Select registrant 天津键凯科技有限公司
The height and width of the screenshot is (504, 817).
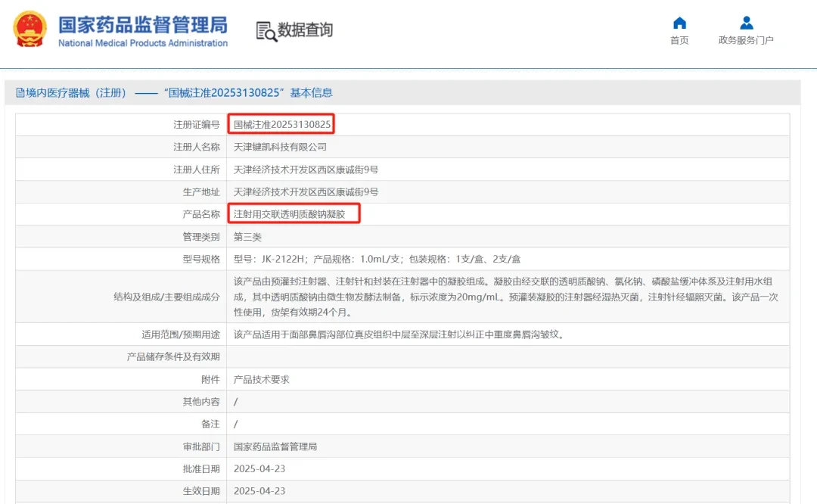click(280, 147)
